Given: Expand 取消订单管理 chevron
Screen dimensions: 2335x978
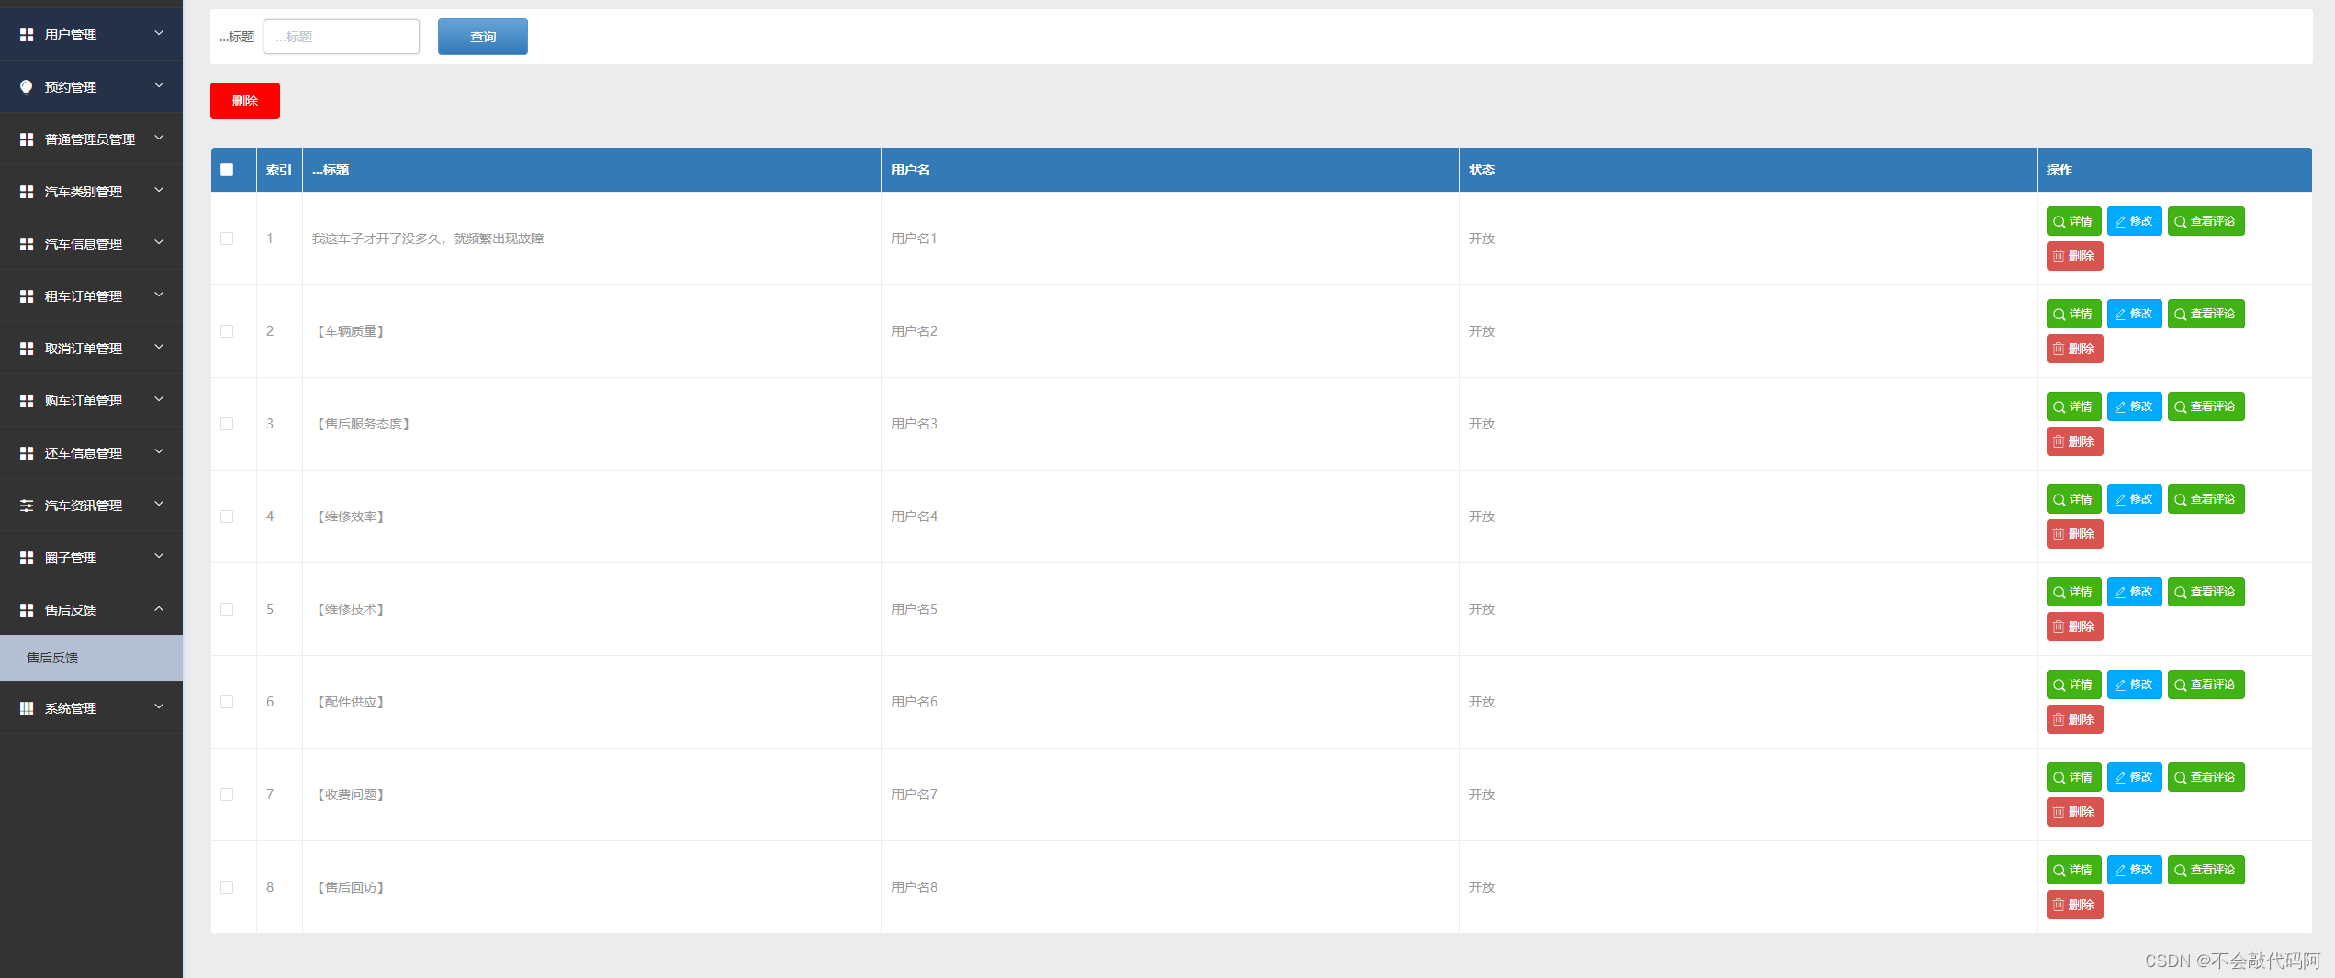Looking at the screenshot, I should pos(159,347).
